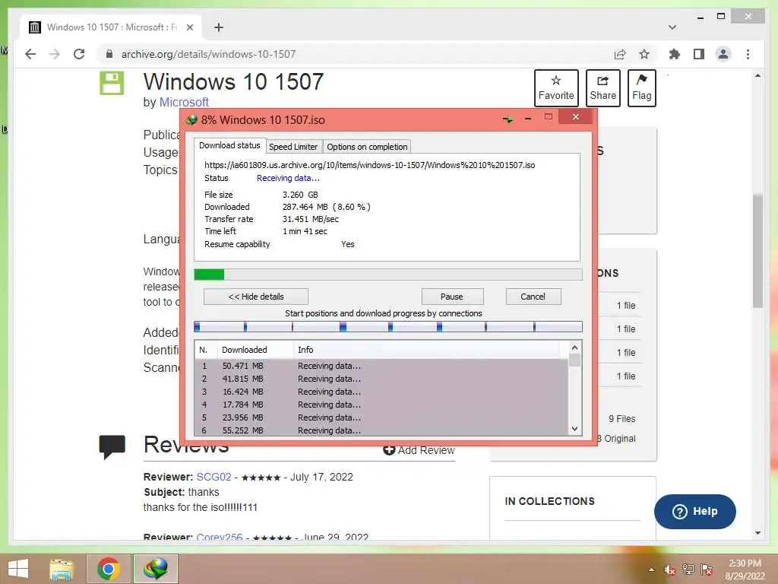The height and width of the screenshot is (584, 778).
Task: Open Chrome profile avatar
Action: click(723, 54)
